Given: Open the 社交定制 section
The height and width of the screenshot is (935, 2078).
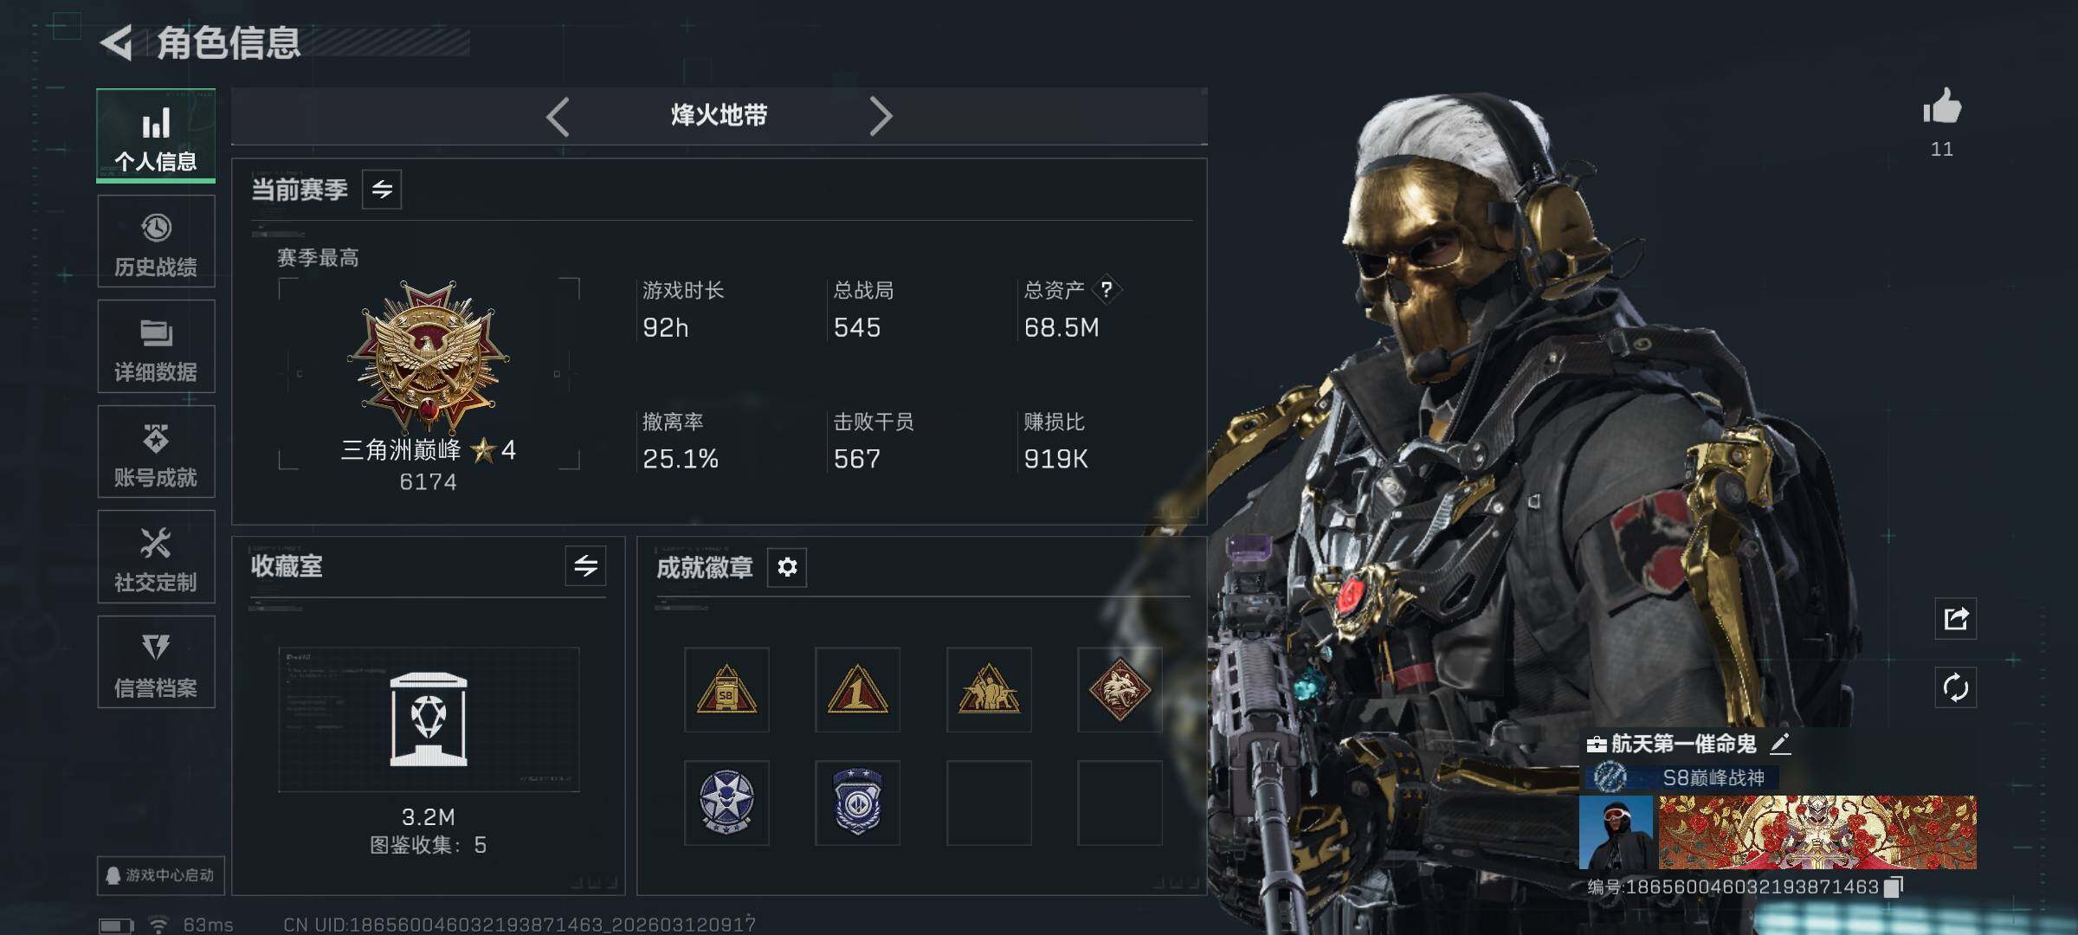Looking at the screenshot, I should coord(156,558).
